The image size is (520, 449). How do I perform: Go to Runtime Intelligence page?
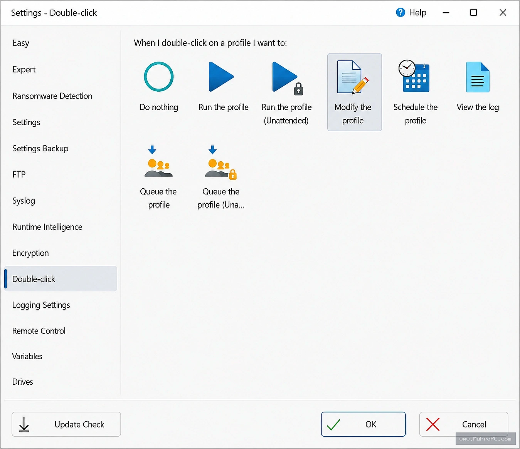[x=61, y=227]
